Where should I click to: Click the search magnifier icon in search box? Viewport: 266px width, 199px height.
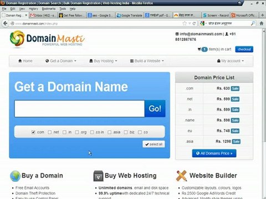[253, 23]
